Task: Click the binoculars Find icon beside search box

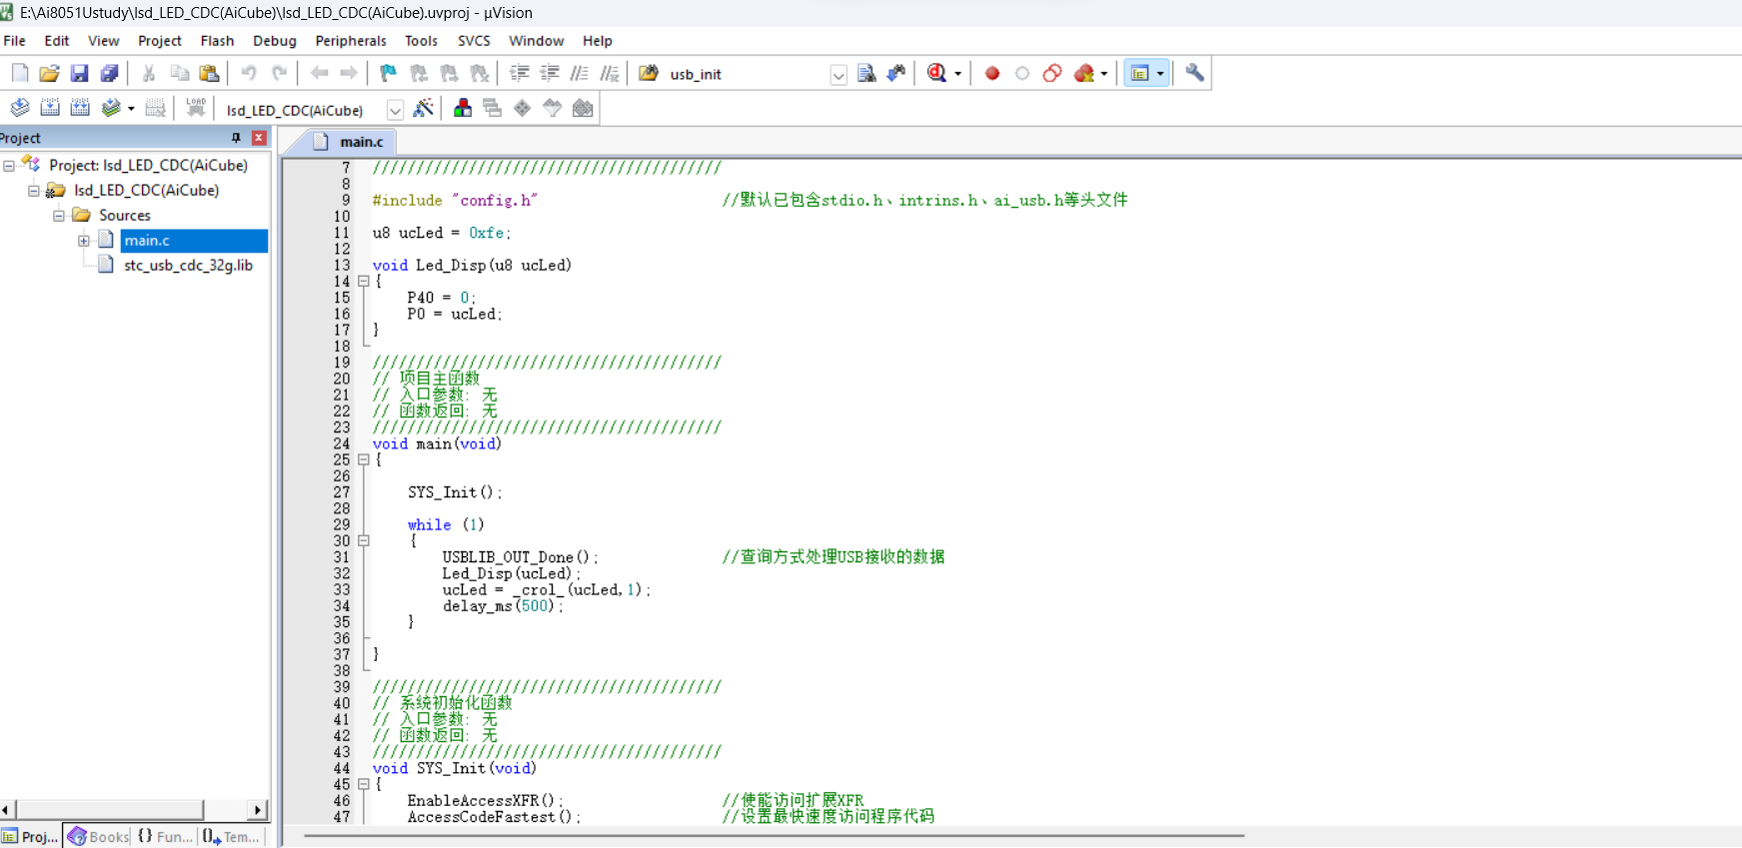Action: 867,73
